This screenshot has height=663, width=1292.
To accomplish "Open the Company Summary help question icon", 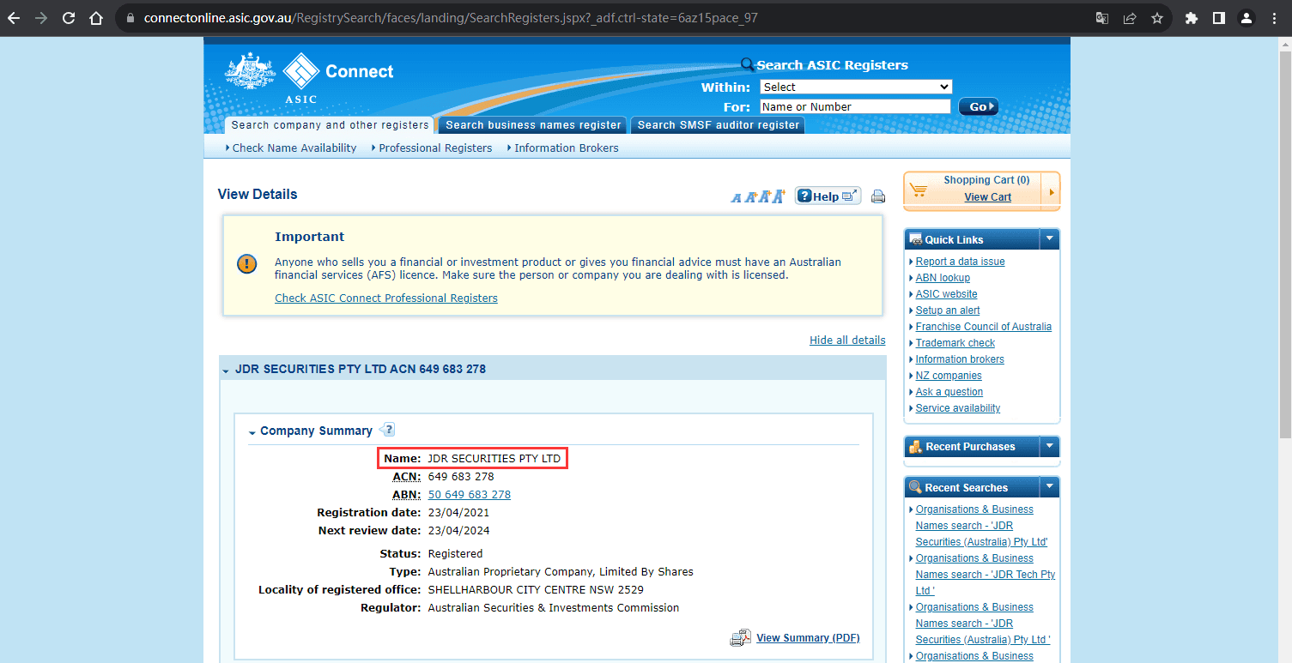I will point(387,430).
